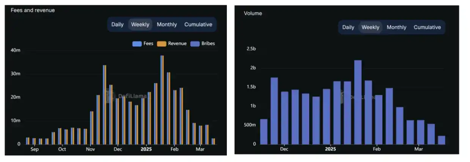Toggle Fees series in chart legend
The width and height of the screenshot is (470, 162).
tap(148, 44)
